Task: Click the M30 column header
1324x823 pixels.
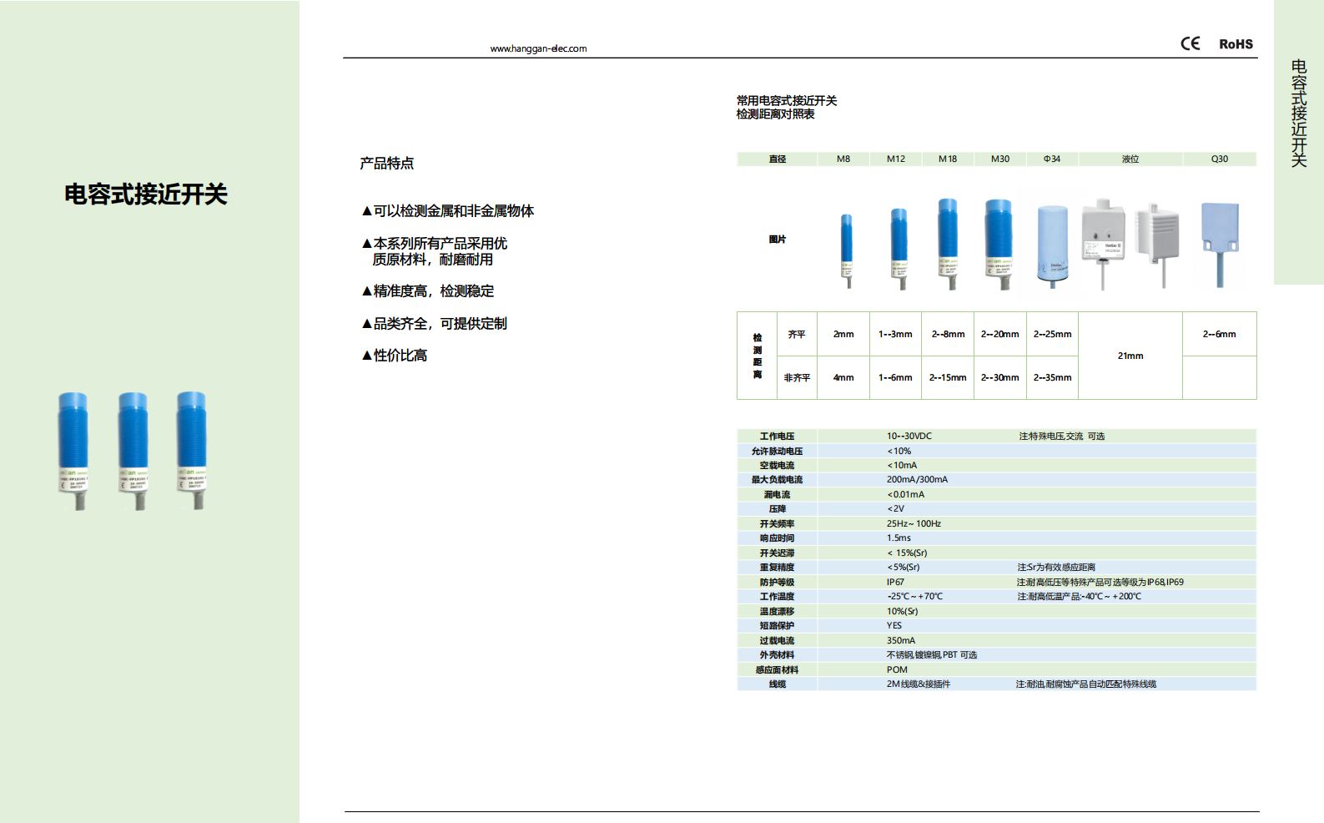Action: 999,159
